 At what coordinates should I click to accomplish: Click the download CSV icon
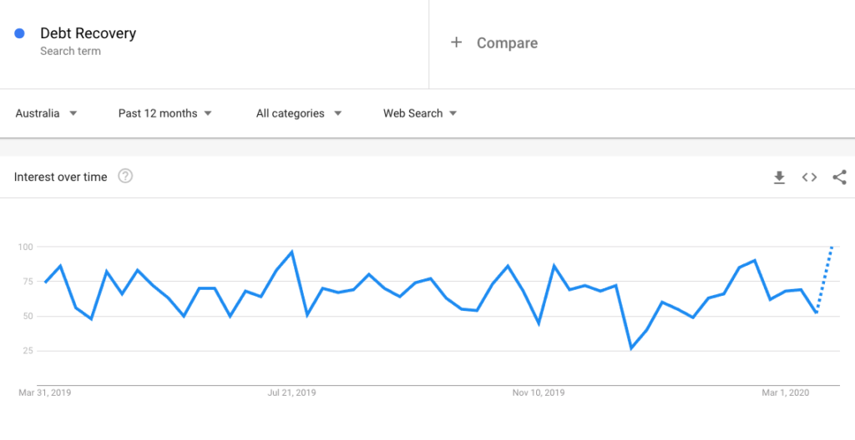tap(779, 177)
